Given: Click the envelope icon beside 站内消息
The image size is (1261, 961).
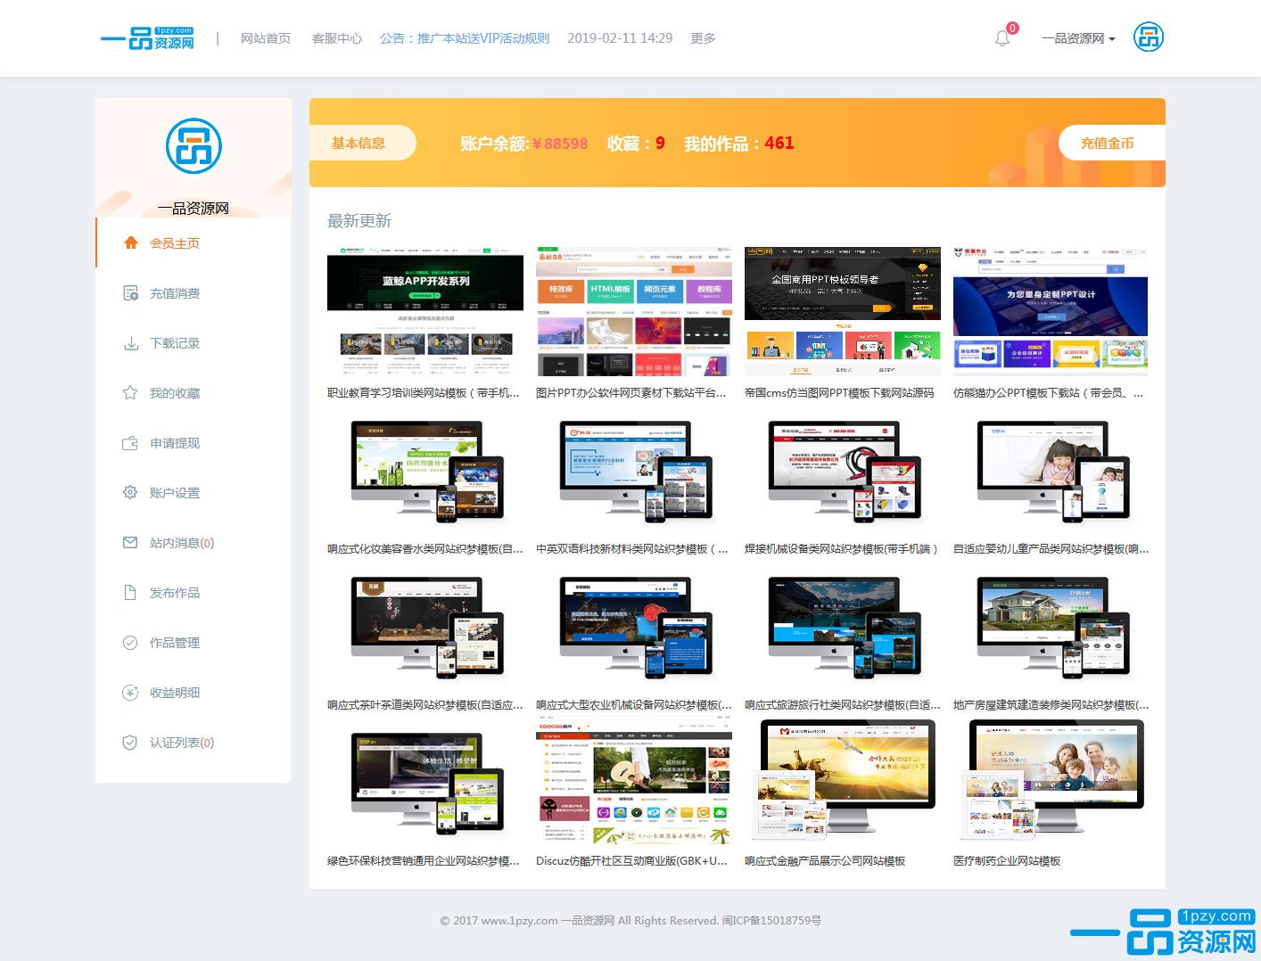Looking at the screenshot, I should (x=131, y=543).
